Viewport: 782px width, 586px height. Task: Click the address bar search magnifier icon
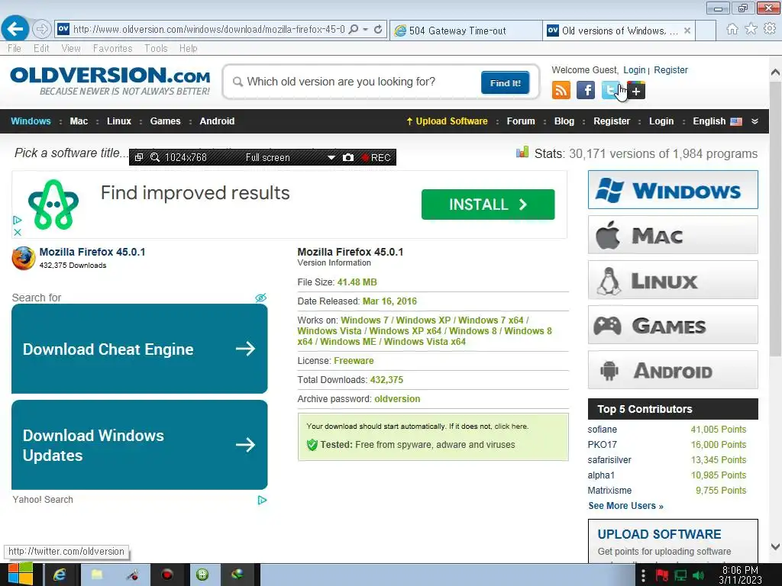coord(354,30)
